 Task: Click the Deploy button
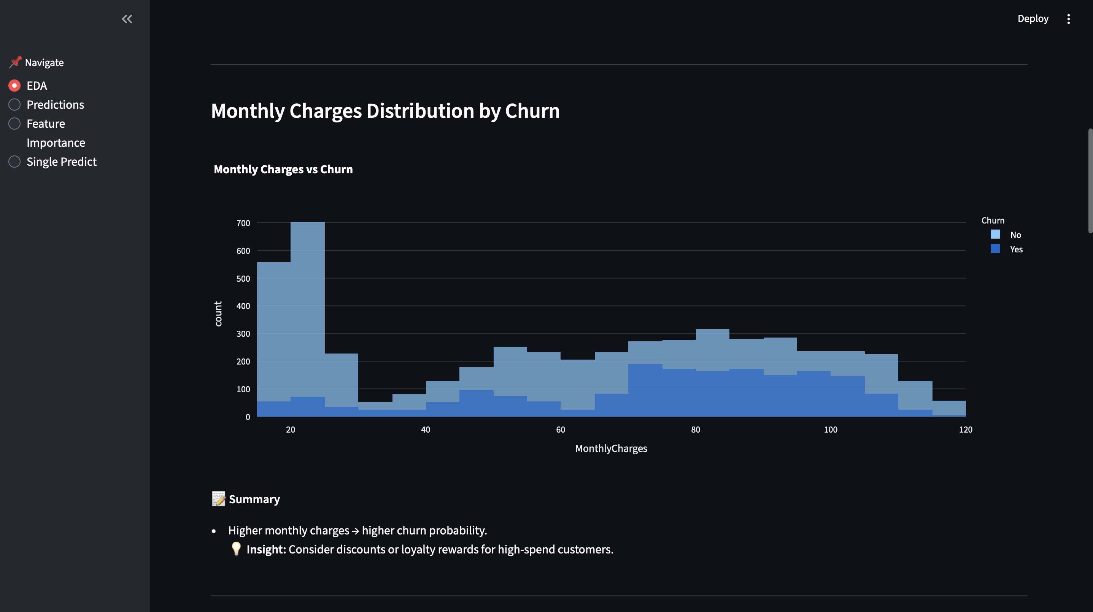(x=1033, y=19)
